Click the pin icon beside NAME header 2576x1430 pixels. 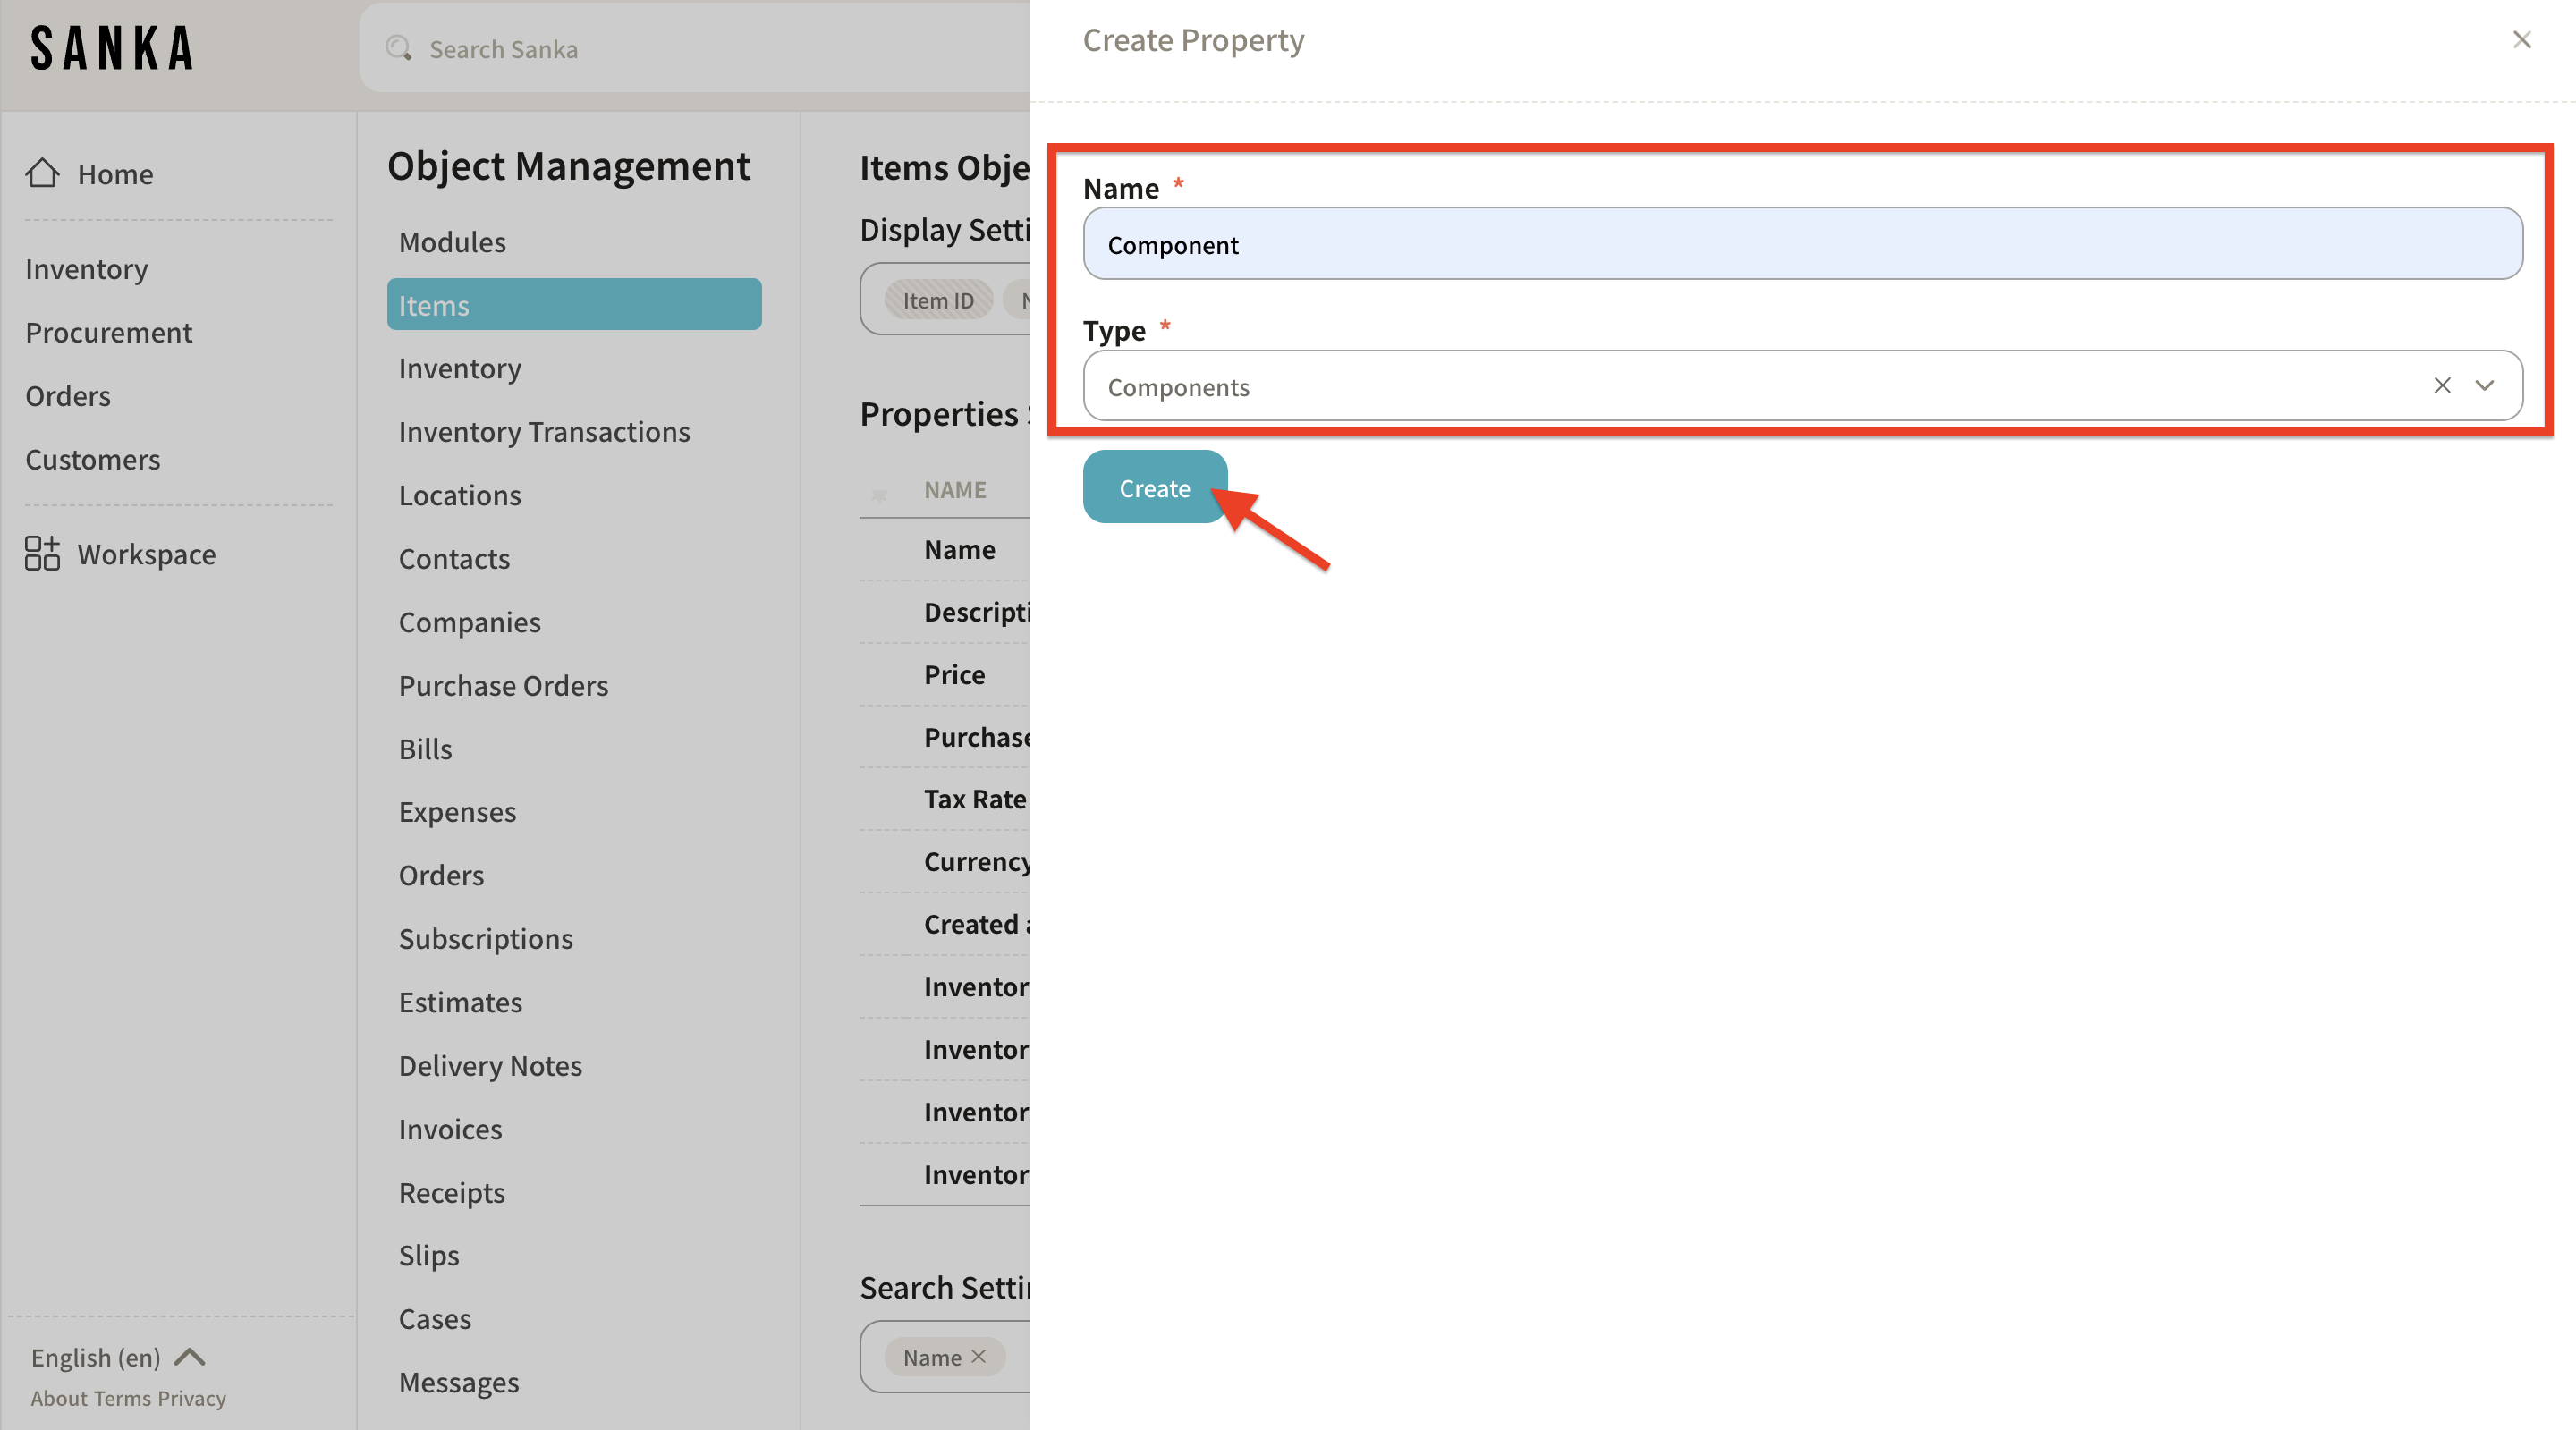[x=879, y=494]
